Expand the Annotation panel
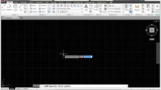The image size is (161, 90). [x=88, y=15]
